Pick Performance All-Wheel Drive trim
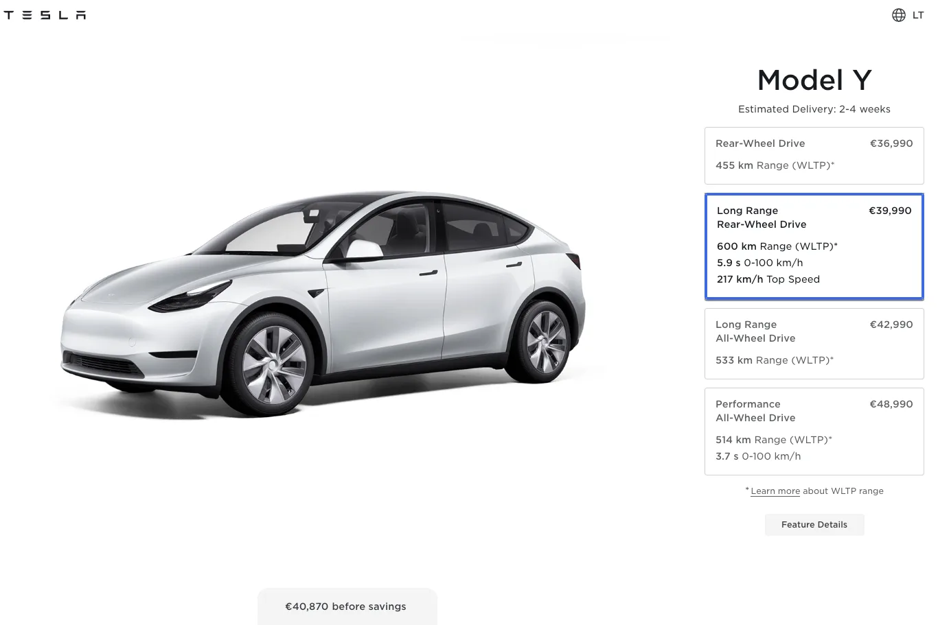938x625 pixels. click(x=814, y=431)
